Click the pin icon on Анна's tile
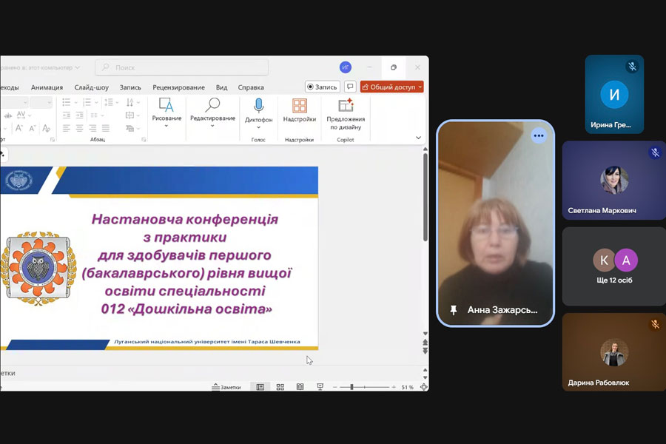This screenshot has height=444, width=666. click(x=453, y=310)
